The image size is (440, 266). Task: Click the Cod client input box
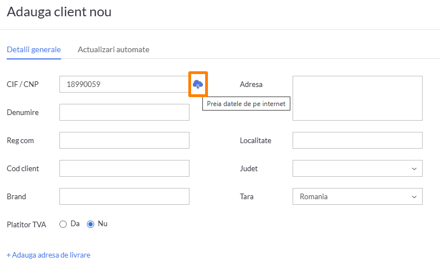coord(124,168)
